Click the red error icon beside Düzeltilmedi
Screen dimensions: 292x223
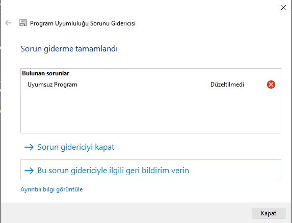pos(271,85)
